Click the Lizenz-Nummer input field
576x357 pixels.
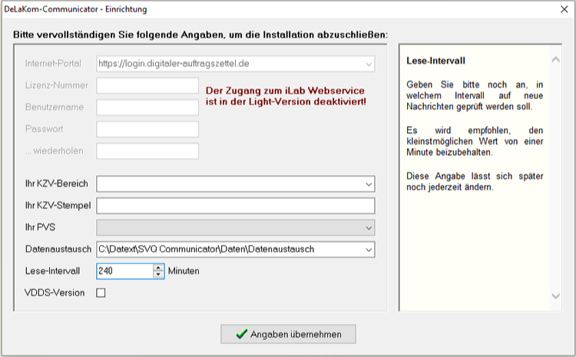click(x=147, y=85)
